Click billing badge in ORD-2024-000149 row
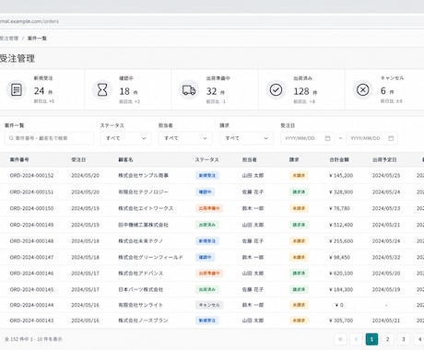This screenshot has height=350, width=424. pos(299,225)
